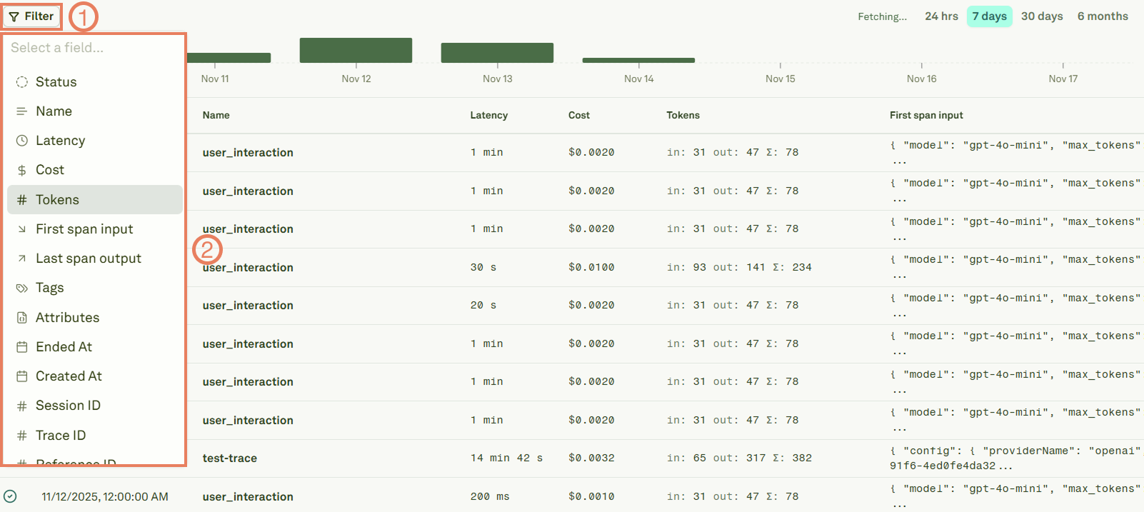The height and width of the screenshot is (512, 1144).
Task: Click the lines icon beside Name
Action: coord(22,111)
